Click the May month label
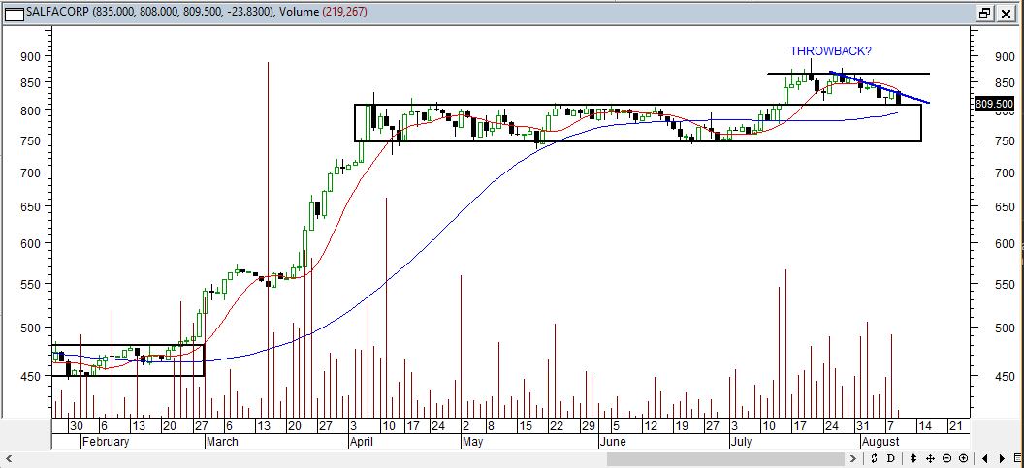Screen dimensions: 1024x468 (x=472, y=442)
